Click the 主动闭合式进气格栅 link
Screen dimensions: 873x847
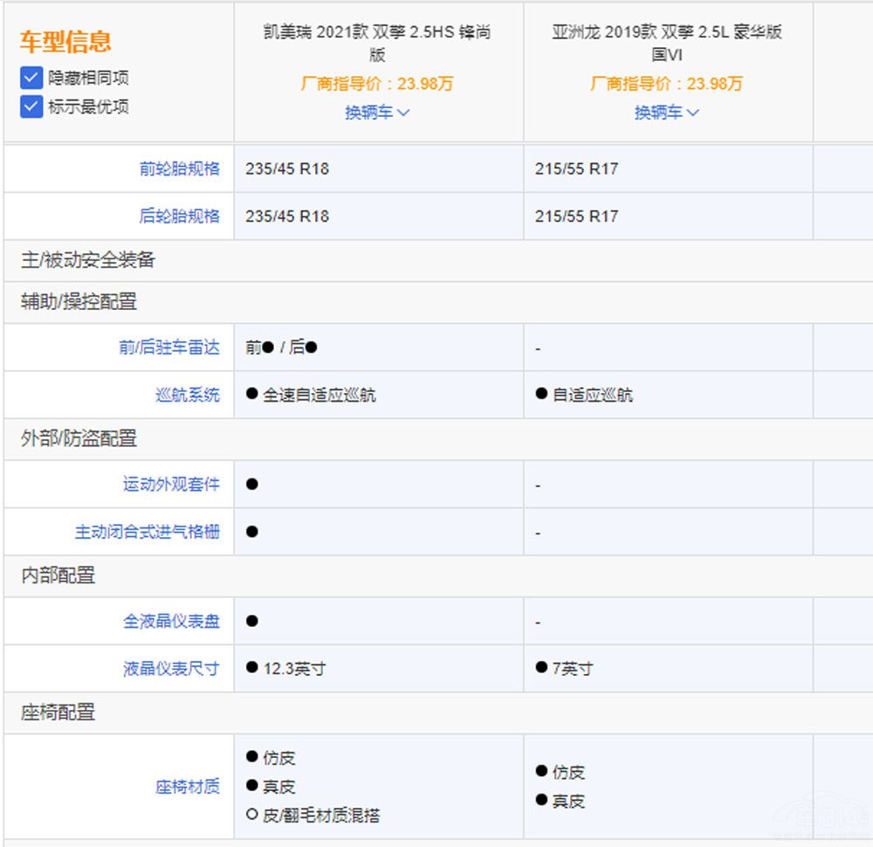click(148, 531)
